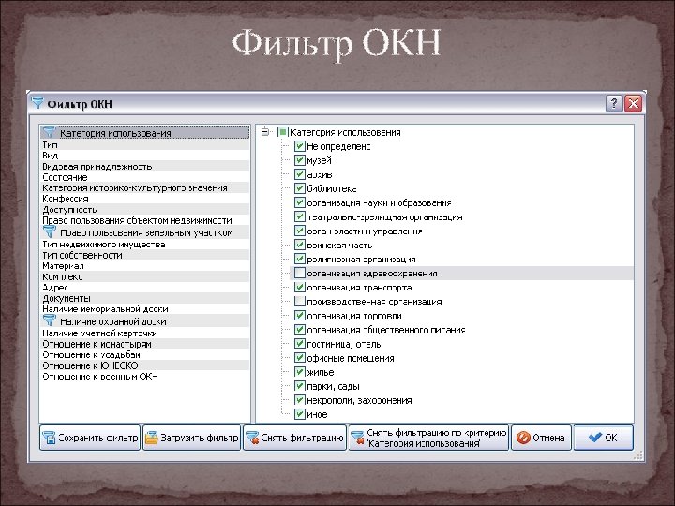Screen dimensions: 675x506
Task: Uncheck гостиница, отель checkbox
Action: pyautogui.click(x=300, y=344)
